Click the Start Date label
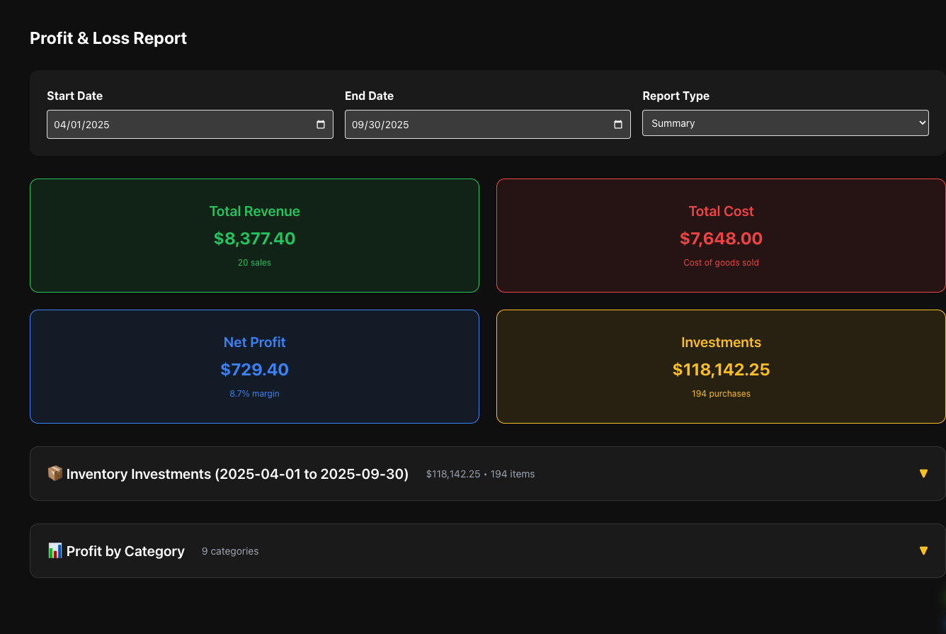This screenshot has height=634, width=946. (74, 96)
